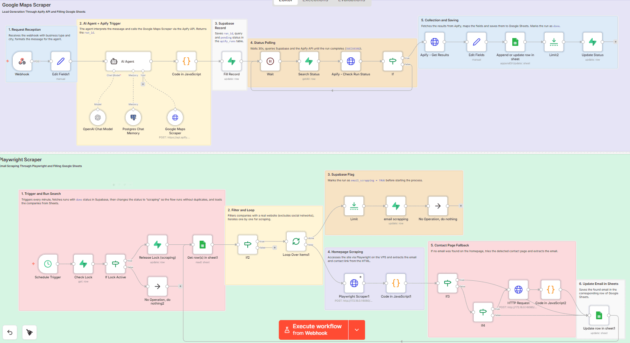Image resolution: width=630 pixels, height=343 pixels.
Task: Select the Release Lock (scraping) node
Action: (157, 245)
